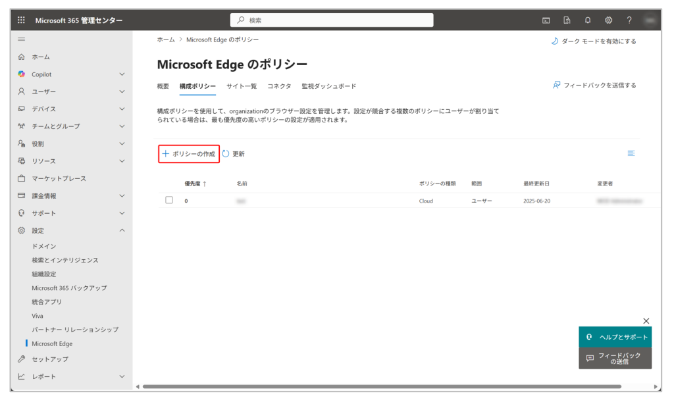674x400 pixels.
Task: Select the 構成ポリシー tab
Action: (x=197, y=86)
